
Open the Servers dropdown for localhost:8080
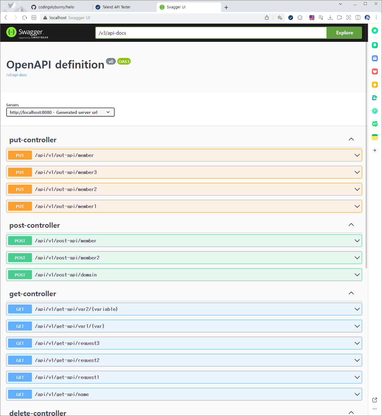click(x=60, y=112)
